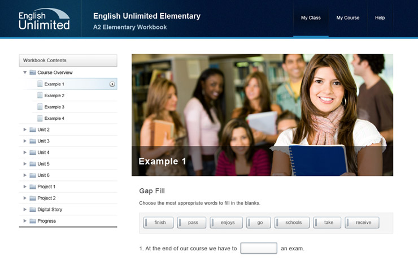418x260 pixels.
Task: Expand the Unit 2 section
Action: click(x=25, y=129)
